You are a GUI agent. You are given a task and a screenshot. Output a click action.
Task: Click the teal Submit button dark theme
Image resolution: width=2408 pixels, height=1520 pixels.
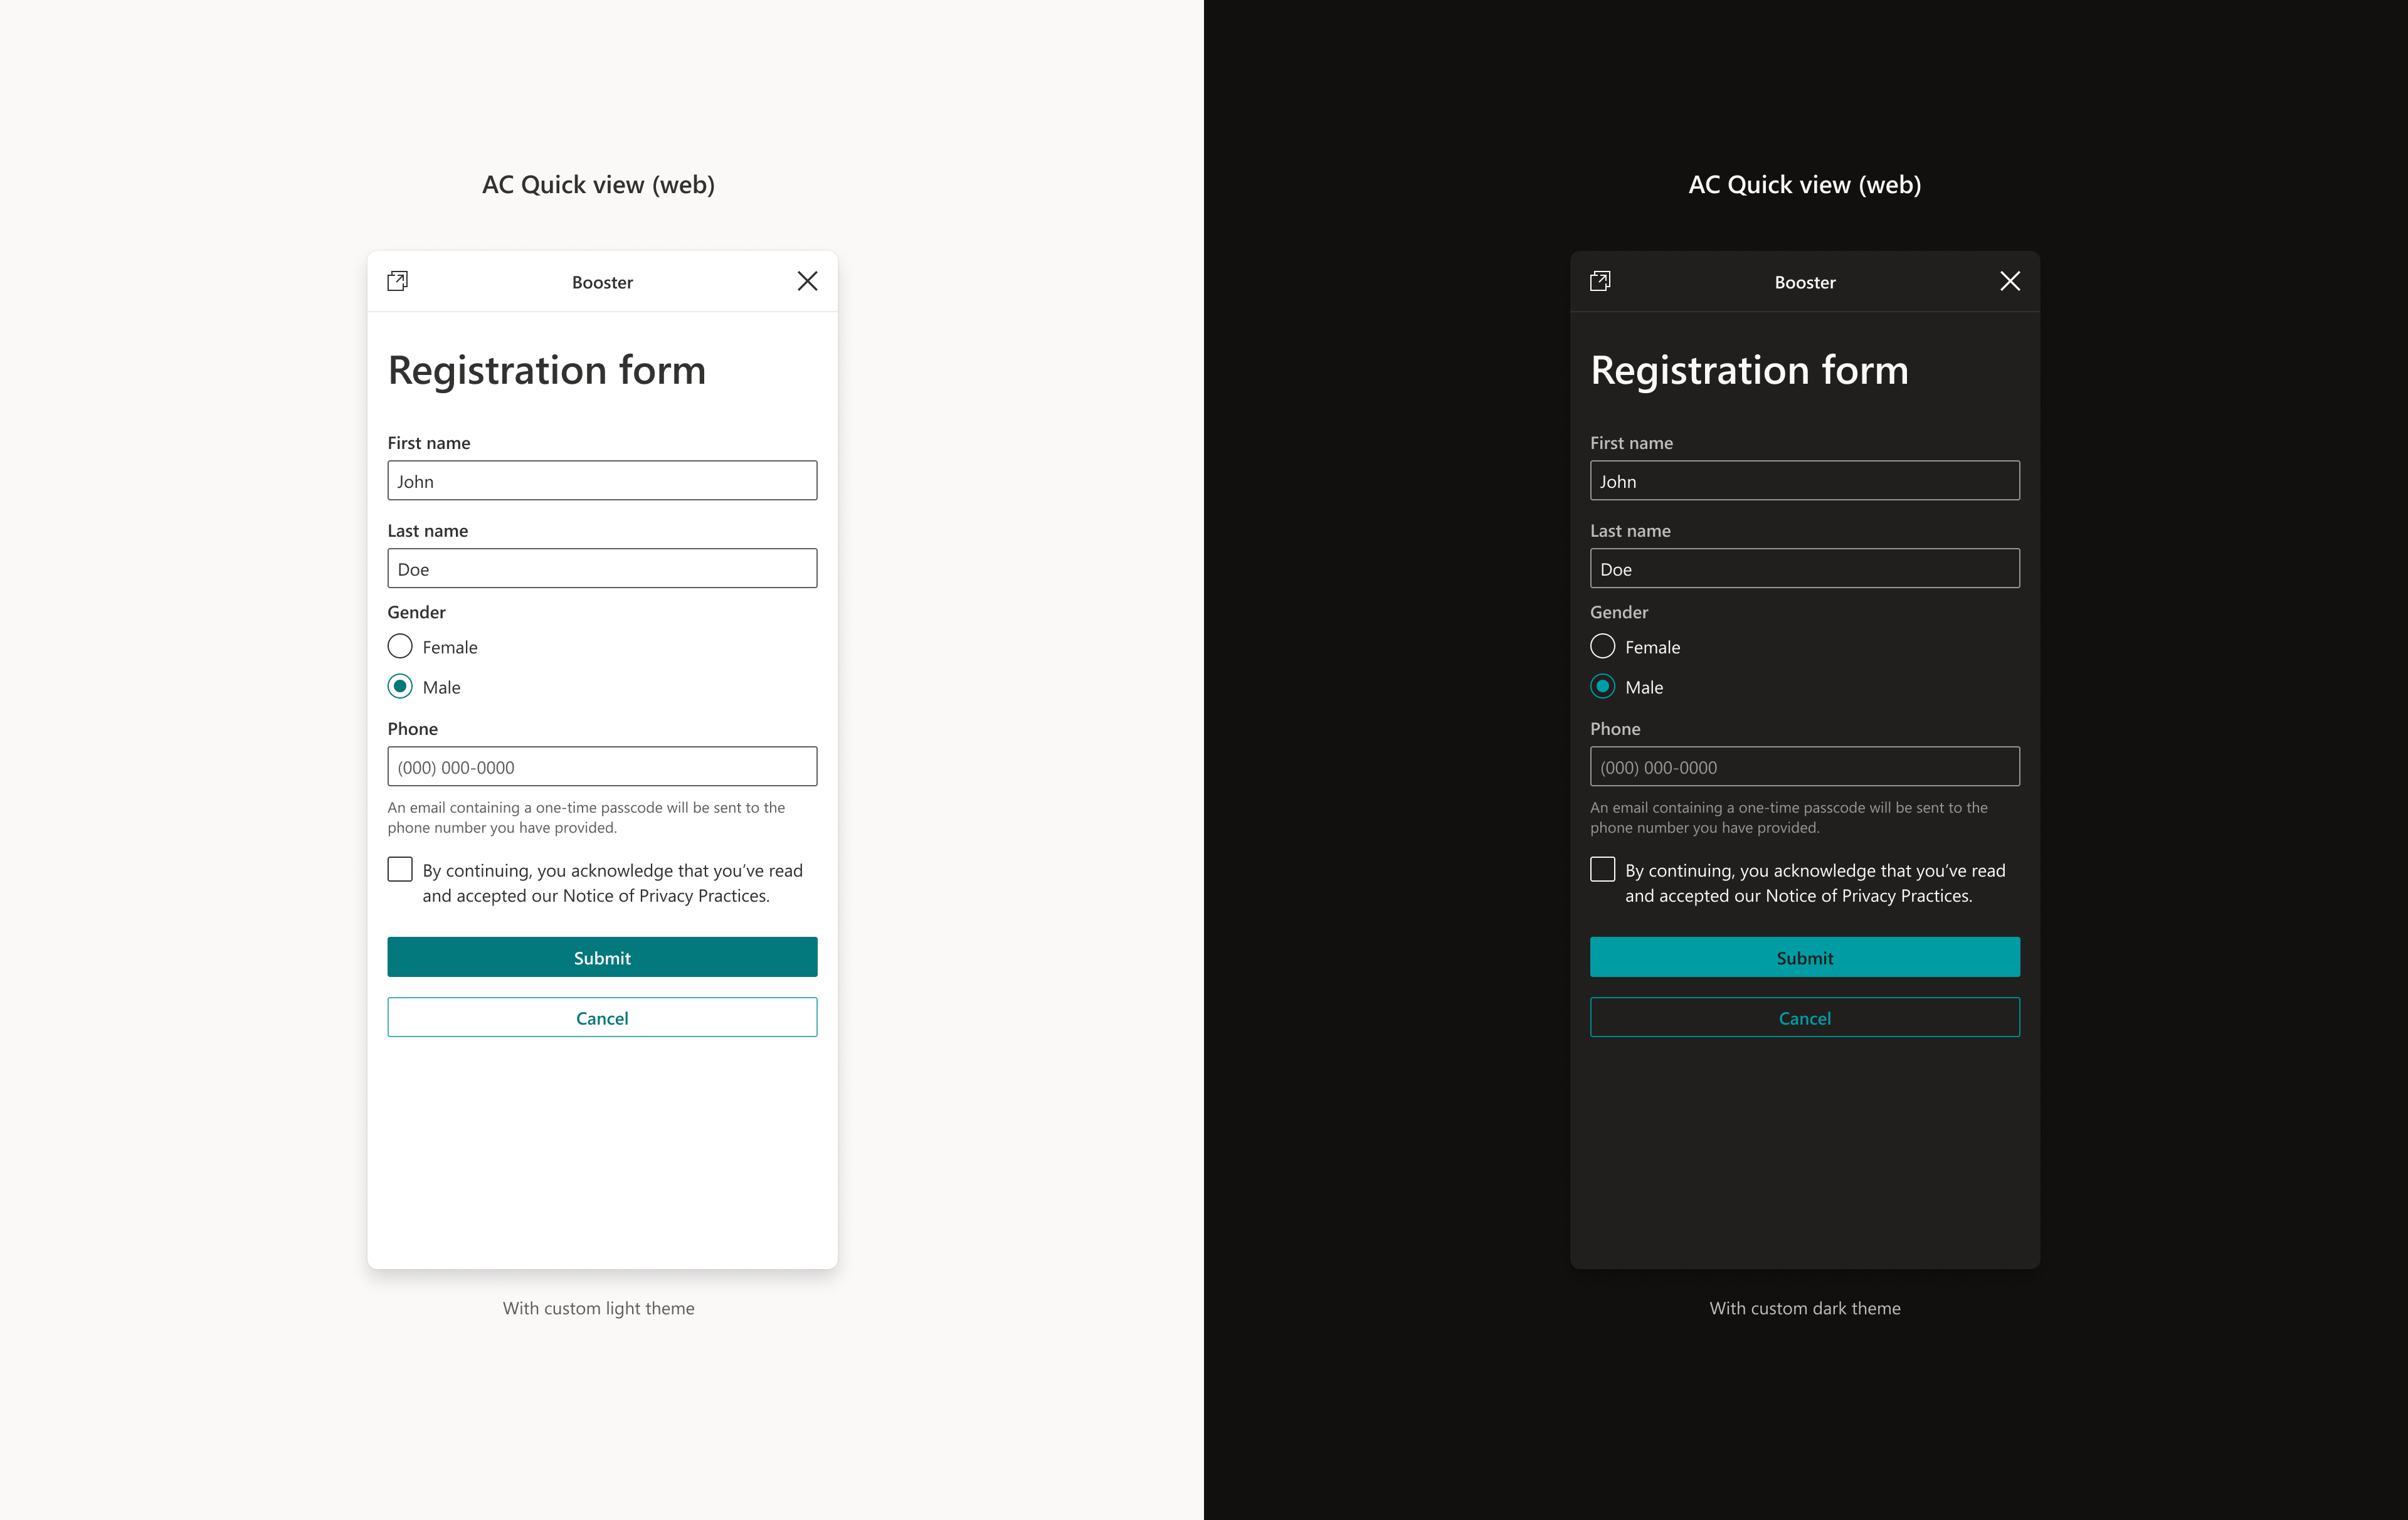pyautogui.click(x=1804, y=956)
